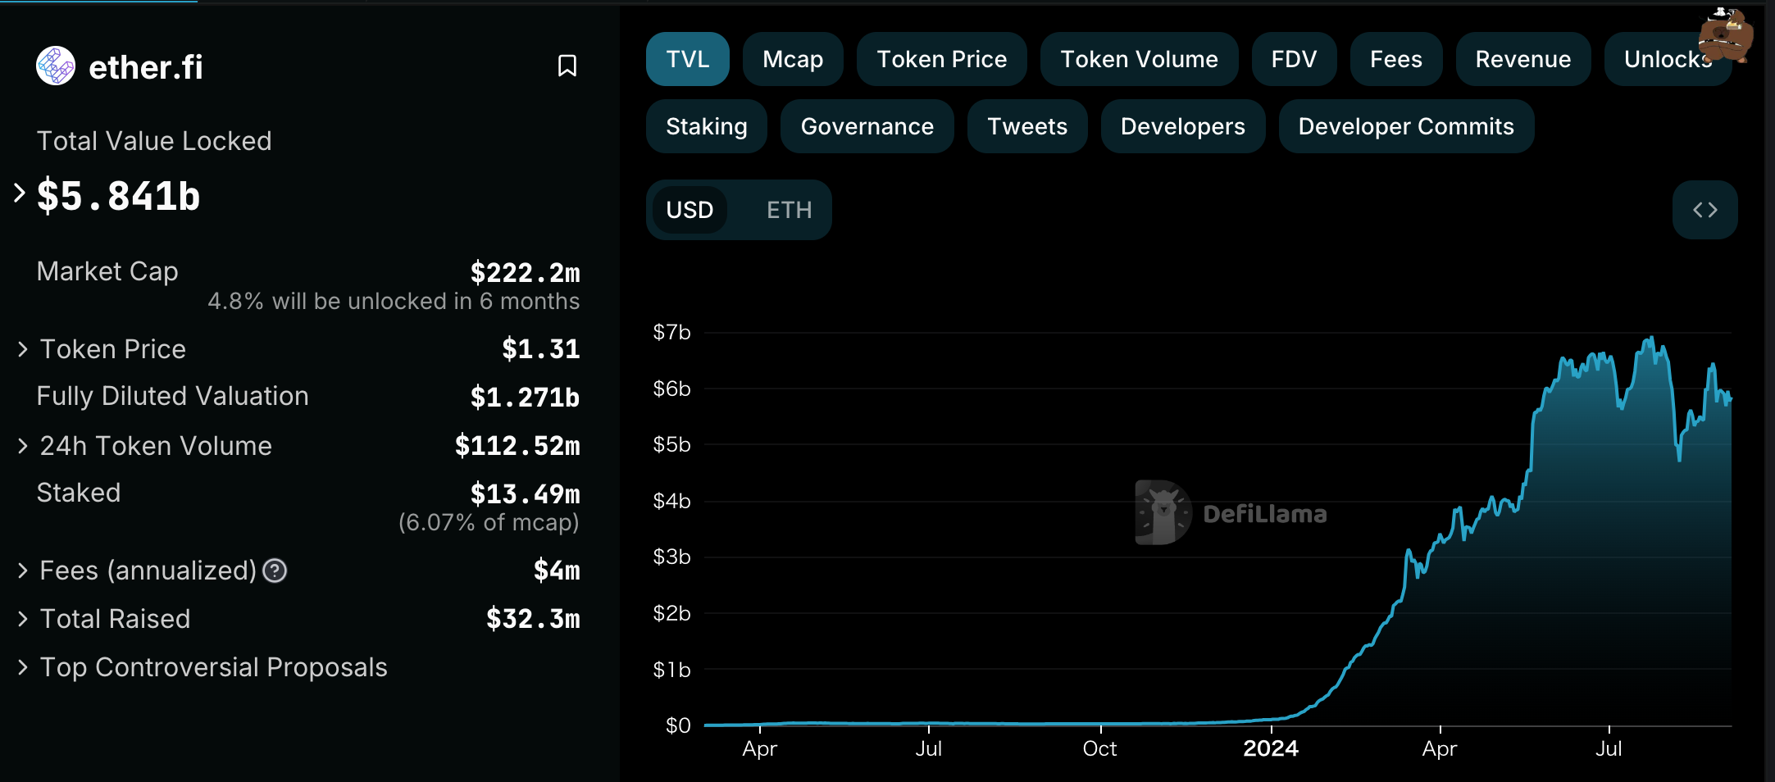Click the Market Cap label
Screen dimensions: 1775x782
click(x=107, y=271)
